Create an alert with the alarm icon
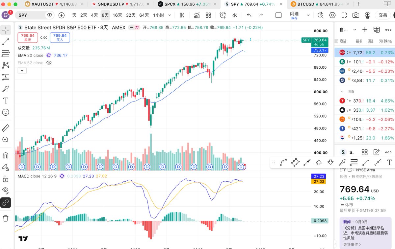Viewport: 395px width, 249px height. [x=223, y=15]
